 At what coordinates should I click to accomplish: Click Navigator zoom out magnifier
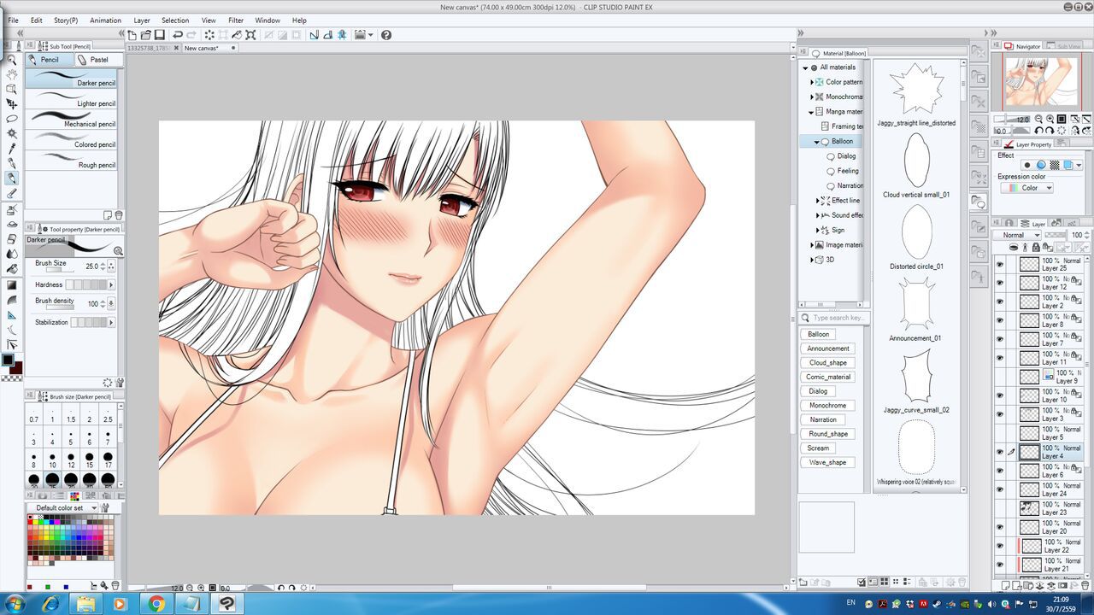point(1038,119)
